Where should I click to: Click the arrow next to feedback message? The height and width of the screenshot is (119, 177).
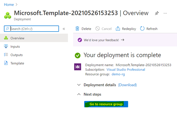123,40
